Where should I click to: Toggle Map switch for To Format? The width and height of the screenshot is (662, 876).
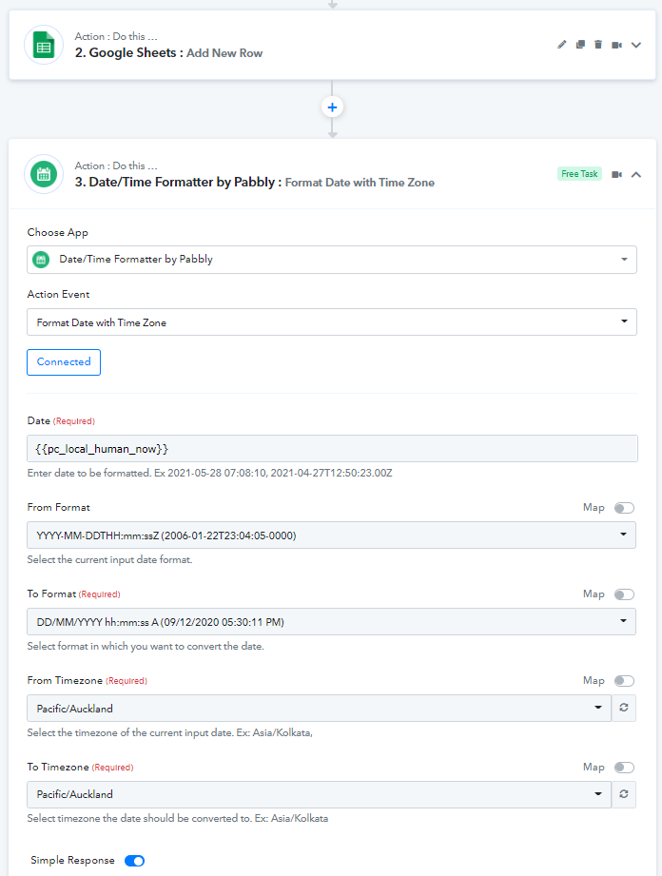point(624,594)
